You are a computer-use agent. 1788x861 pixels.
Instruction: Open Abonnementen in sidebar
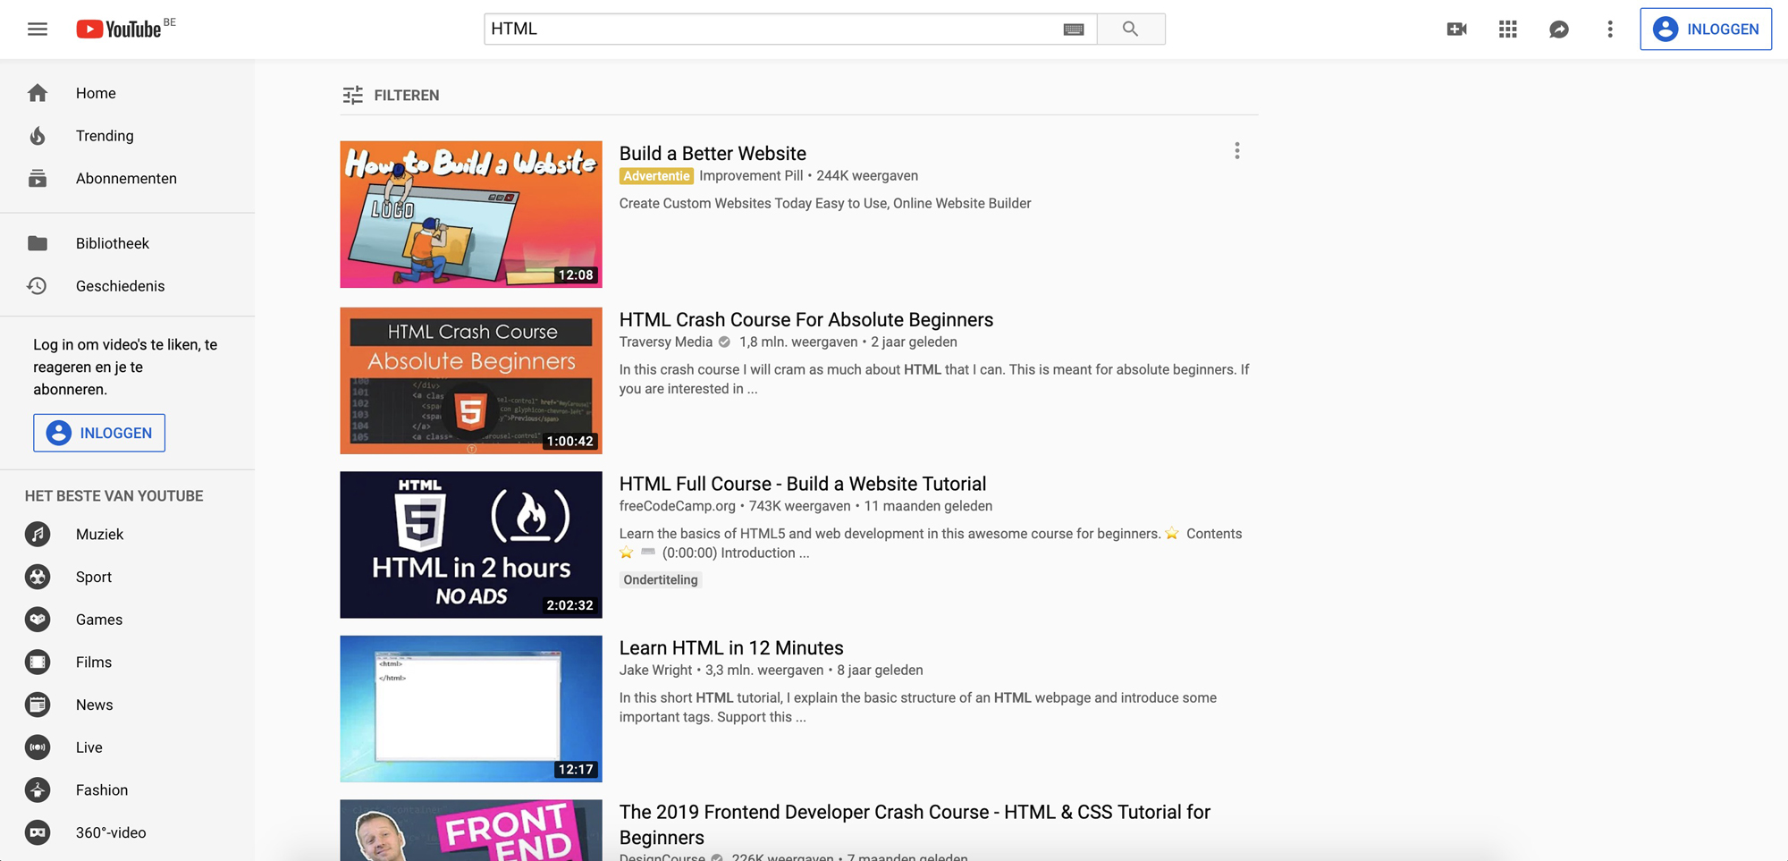(127, 178)
